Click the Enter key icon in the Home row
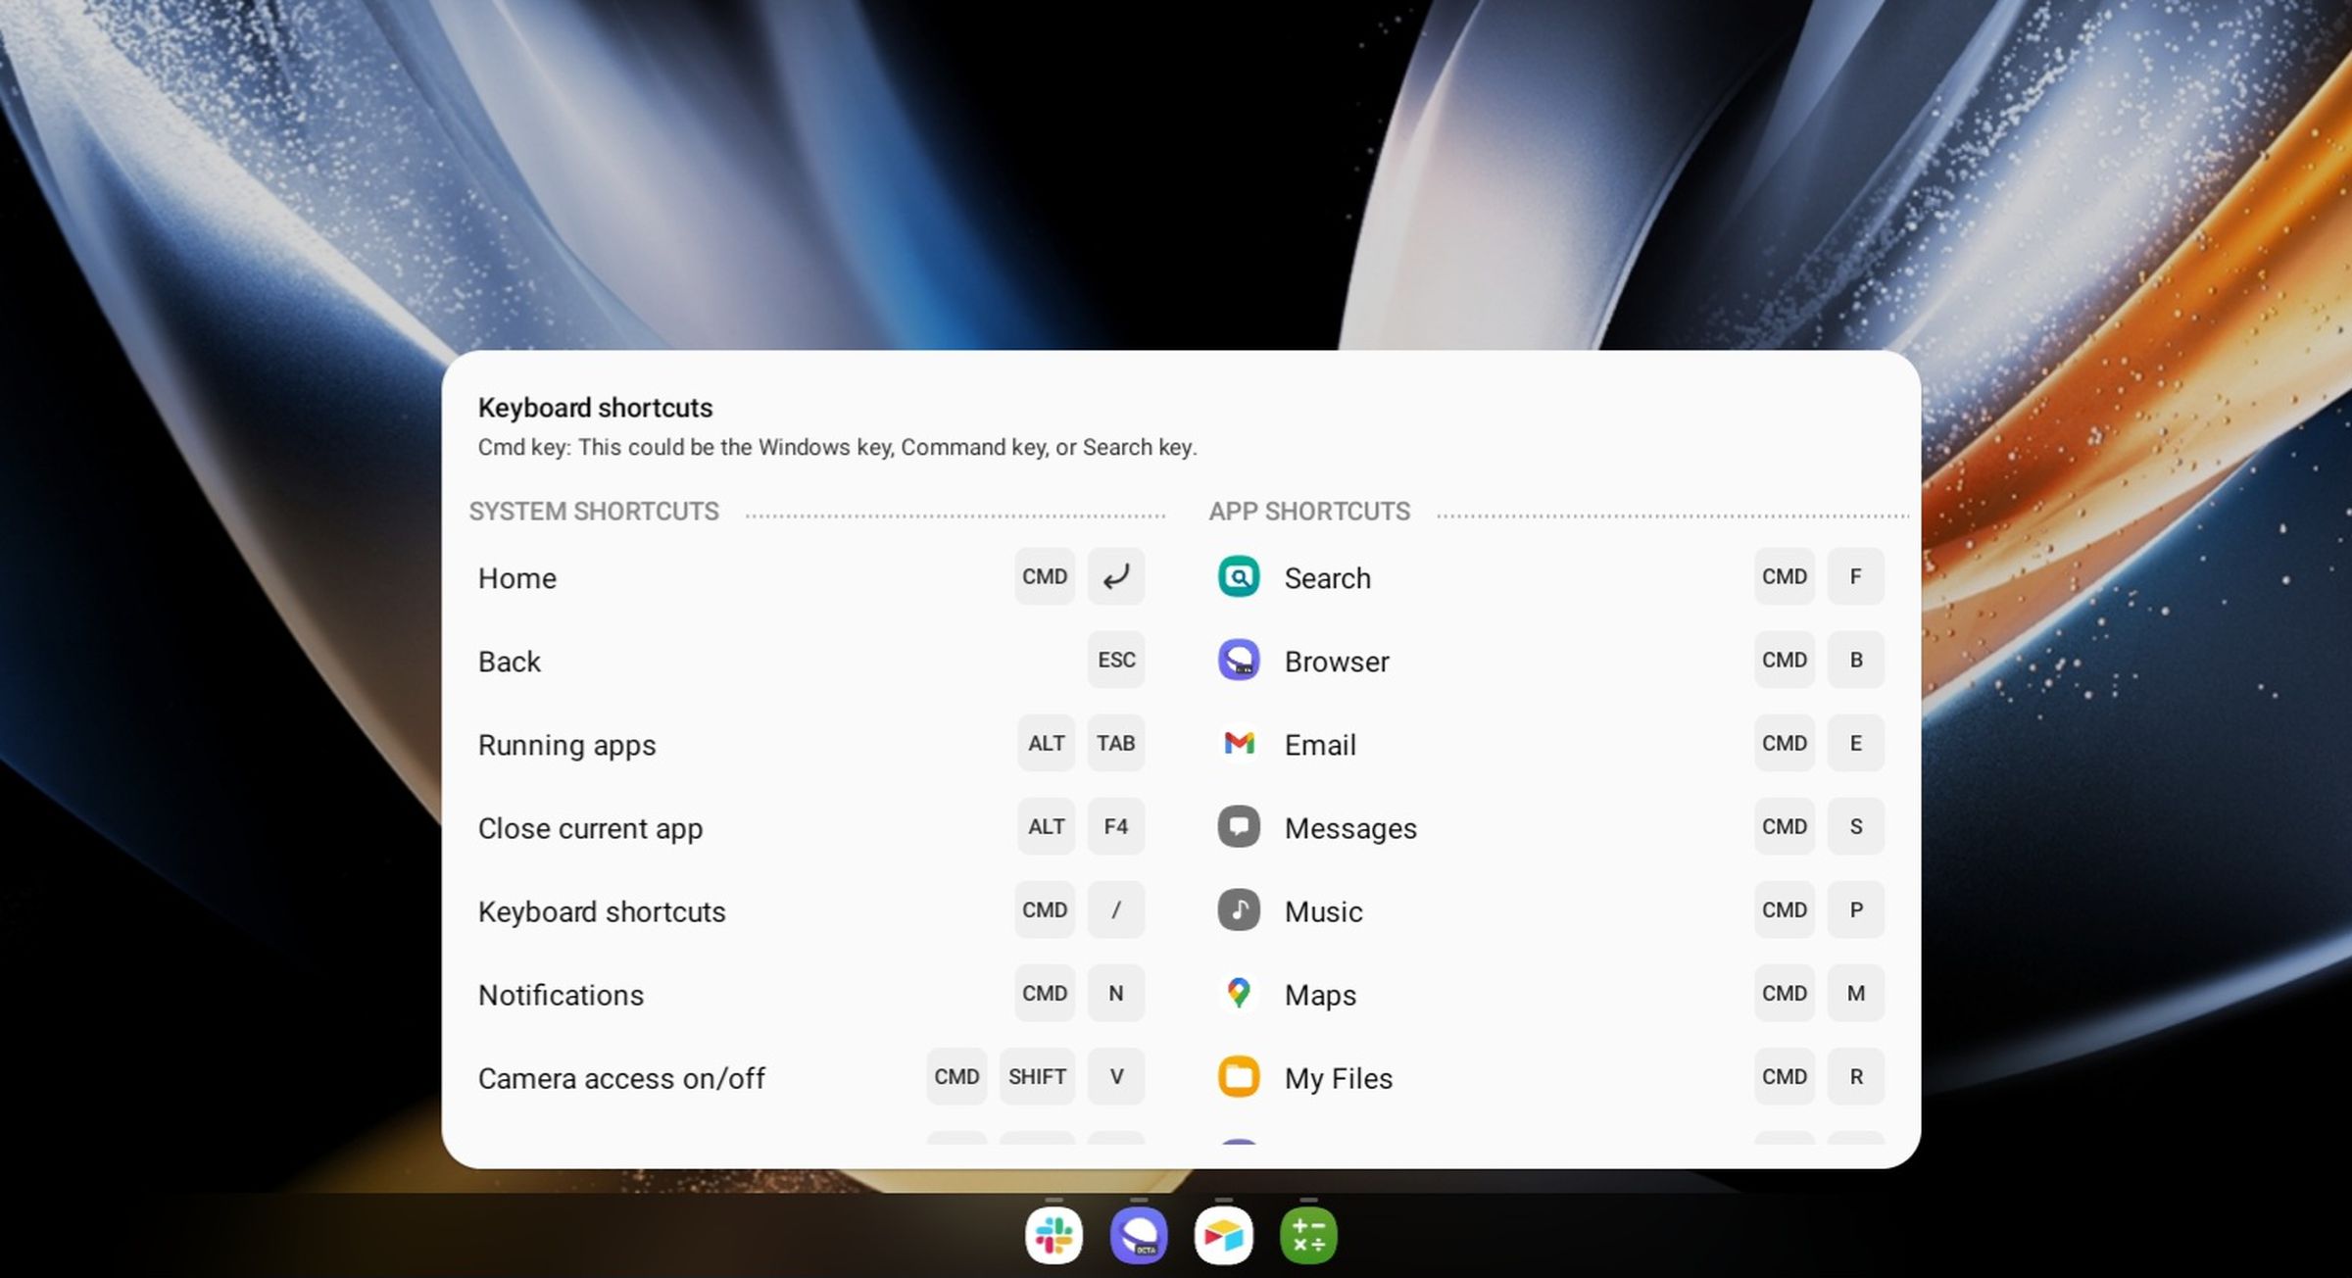The height and width of the screenshot is (1278, 2352). tap(1116, 576)
